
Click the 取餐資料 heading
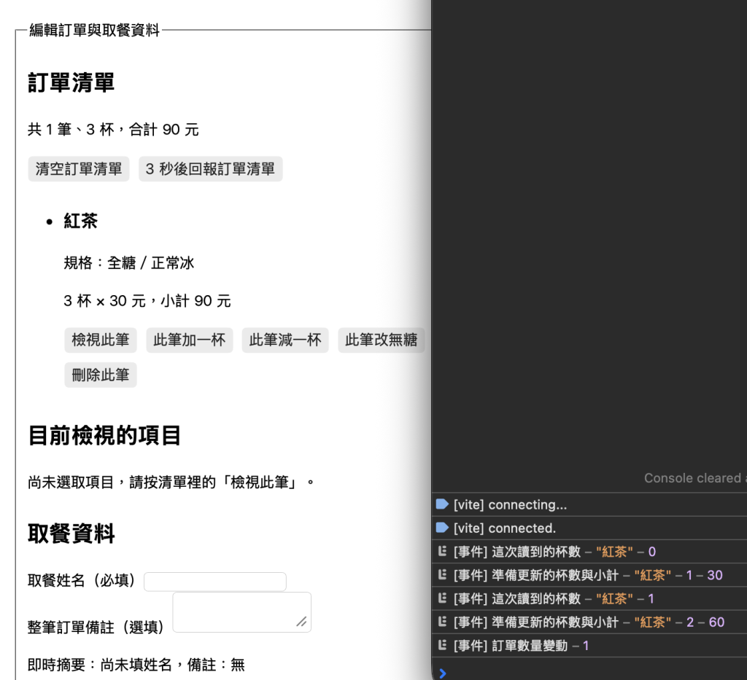click(71, 534)
